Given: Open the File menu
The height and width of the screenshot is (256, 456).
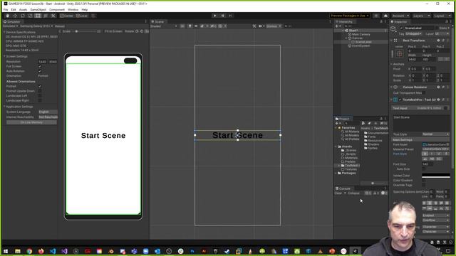Looking at the screenshot, I should (6, 9).
